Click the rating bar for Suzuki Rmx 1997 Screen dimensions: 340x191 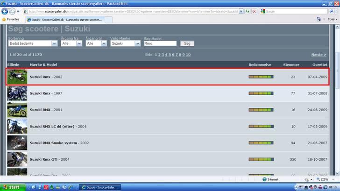point(261,93)
